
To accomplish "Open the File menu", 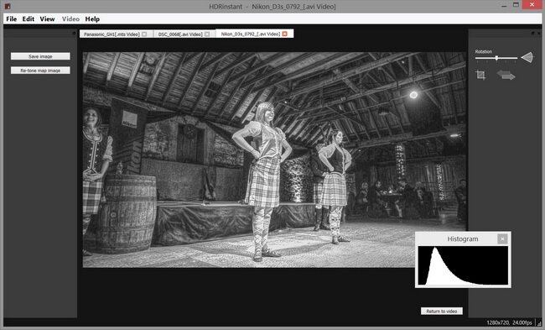I will coord(12,18).
